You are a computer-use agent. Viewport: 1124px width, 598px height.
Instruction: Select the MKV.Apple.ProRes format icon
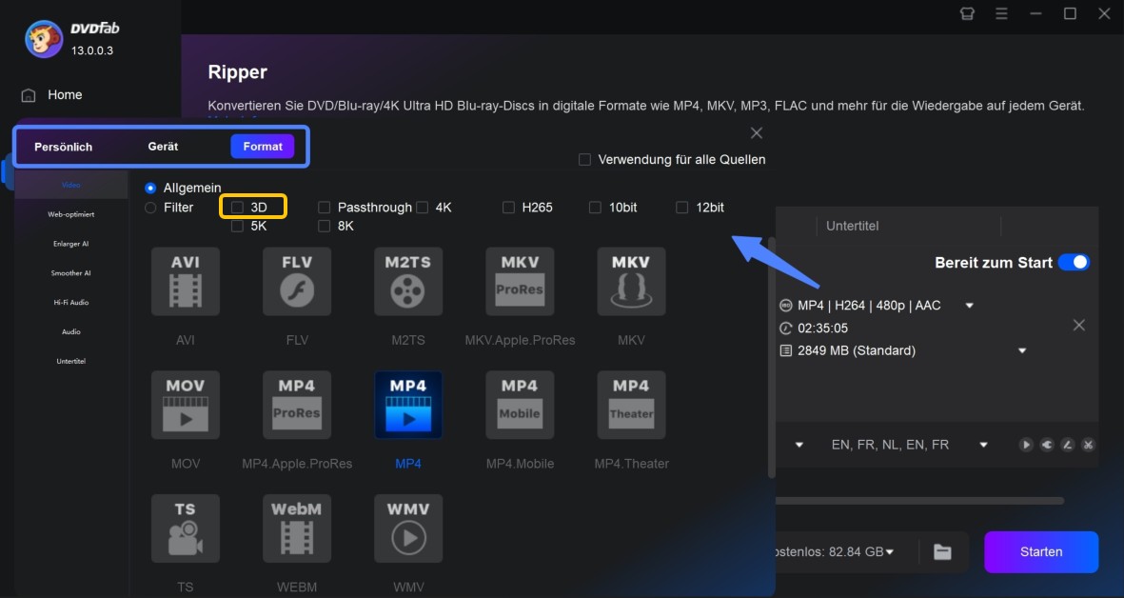click(x=520, y=282)
